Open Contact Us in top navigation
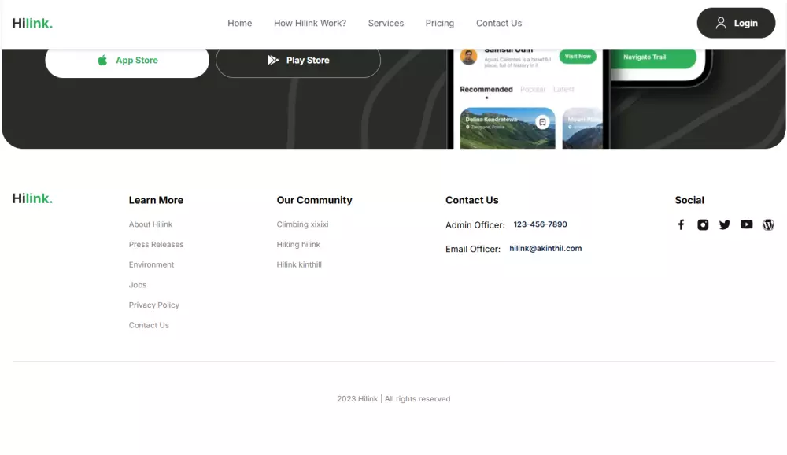Viewport: 787px width, 455px height. [498, 23]
